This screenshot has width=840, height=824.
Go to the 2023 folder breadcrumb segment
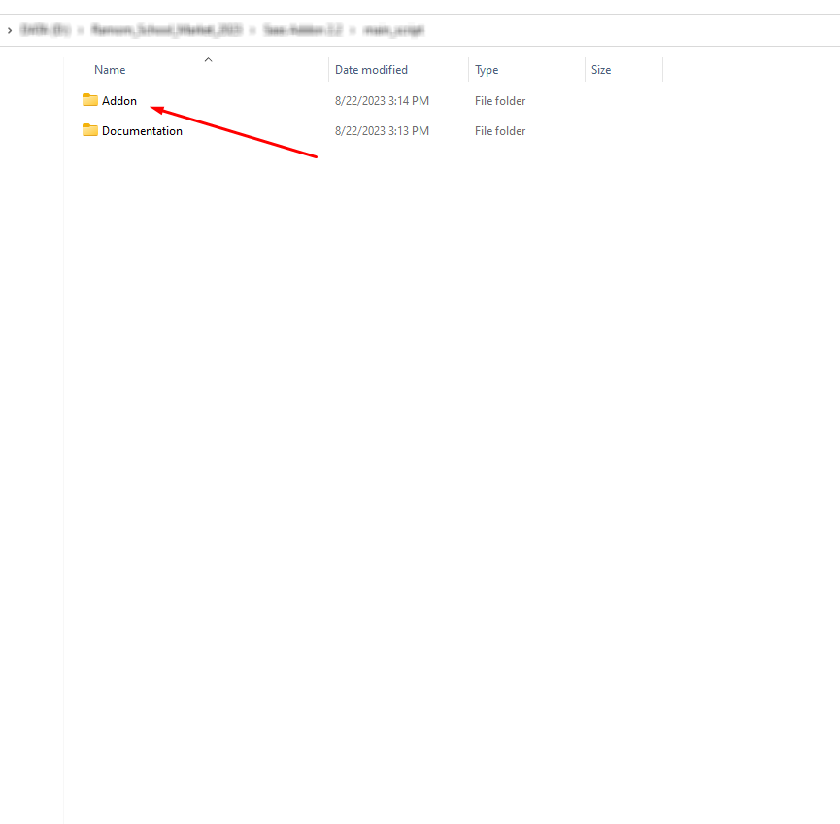coord(166,30)
